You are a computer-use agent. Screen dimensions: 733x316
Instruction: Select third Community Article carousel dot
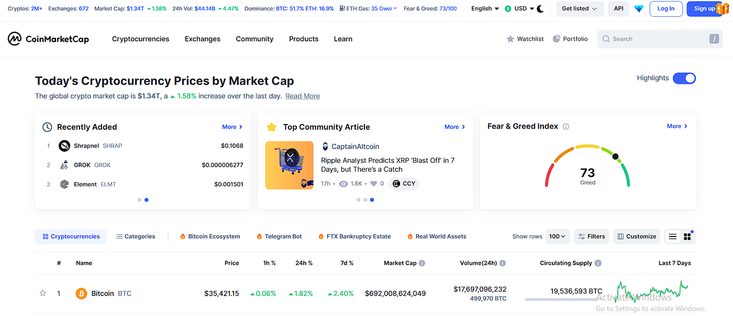[372, 200]
